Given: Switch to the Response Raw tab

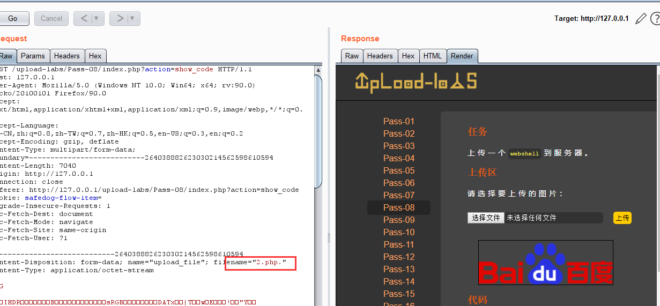Looking at the screenshot, I should click(352, 56).
